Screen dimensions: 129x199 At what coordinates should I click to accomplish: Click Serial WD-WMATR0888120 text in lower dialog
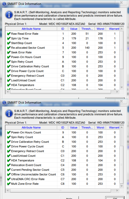[x=106, y=123]
